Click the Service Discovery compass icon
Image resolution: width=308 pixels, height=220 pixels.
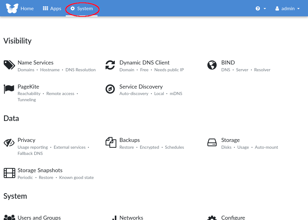click(110, 89)
